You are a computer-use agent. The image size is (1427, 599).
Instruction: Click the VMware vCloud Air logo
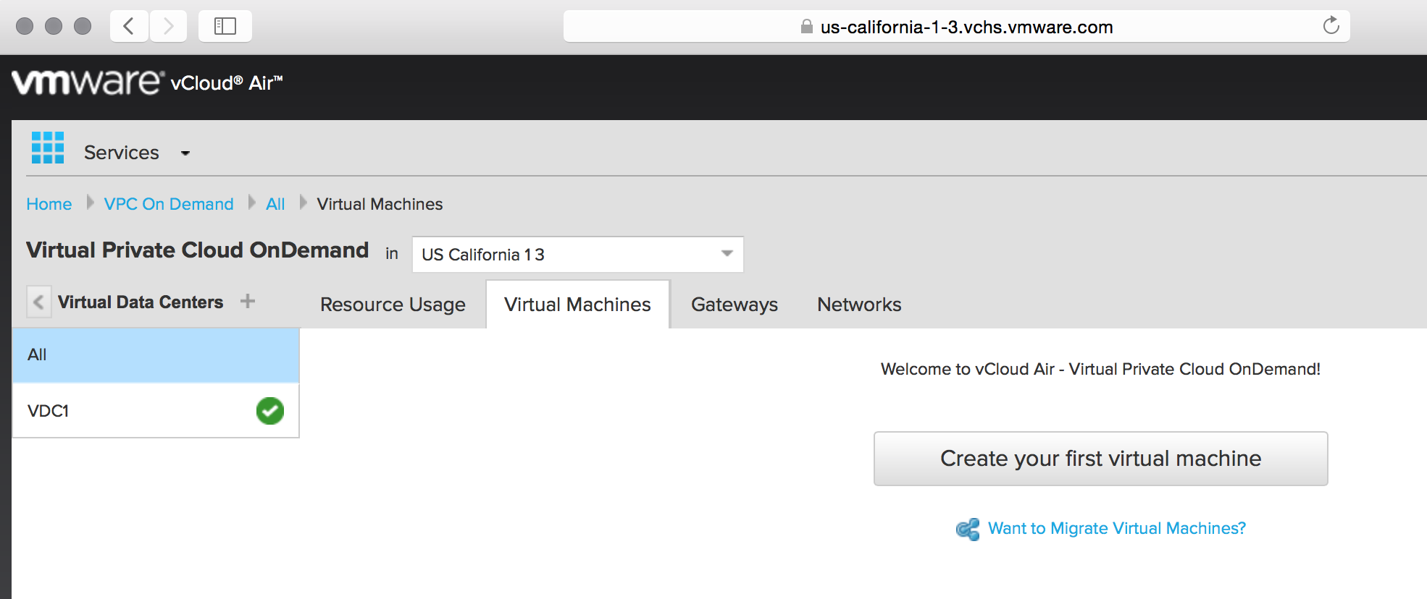coord(147,82)
